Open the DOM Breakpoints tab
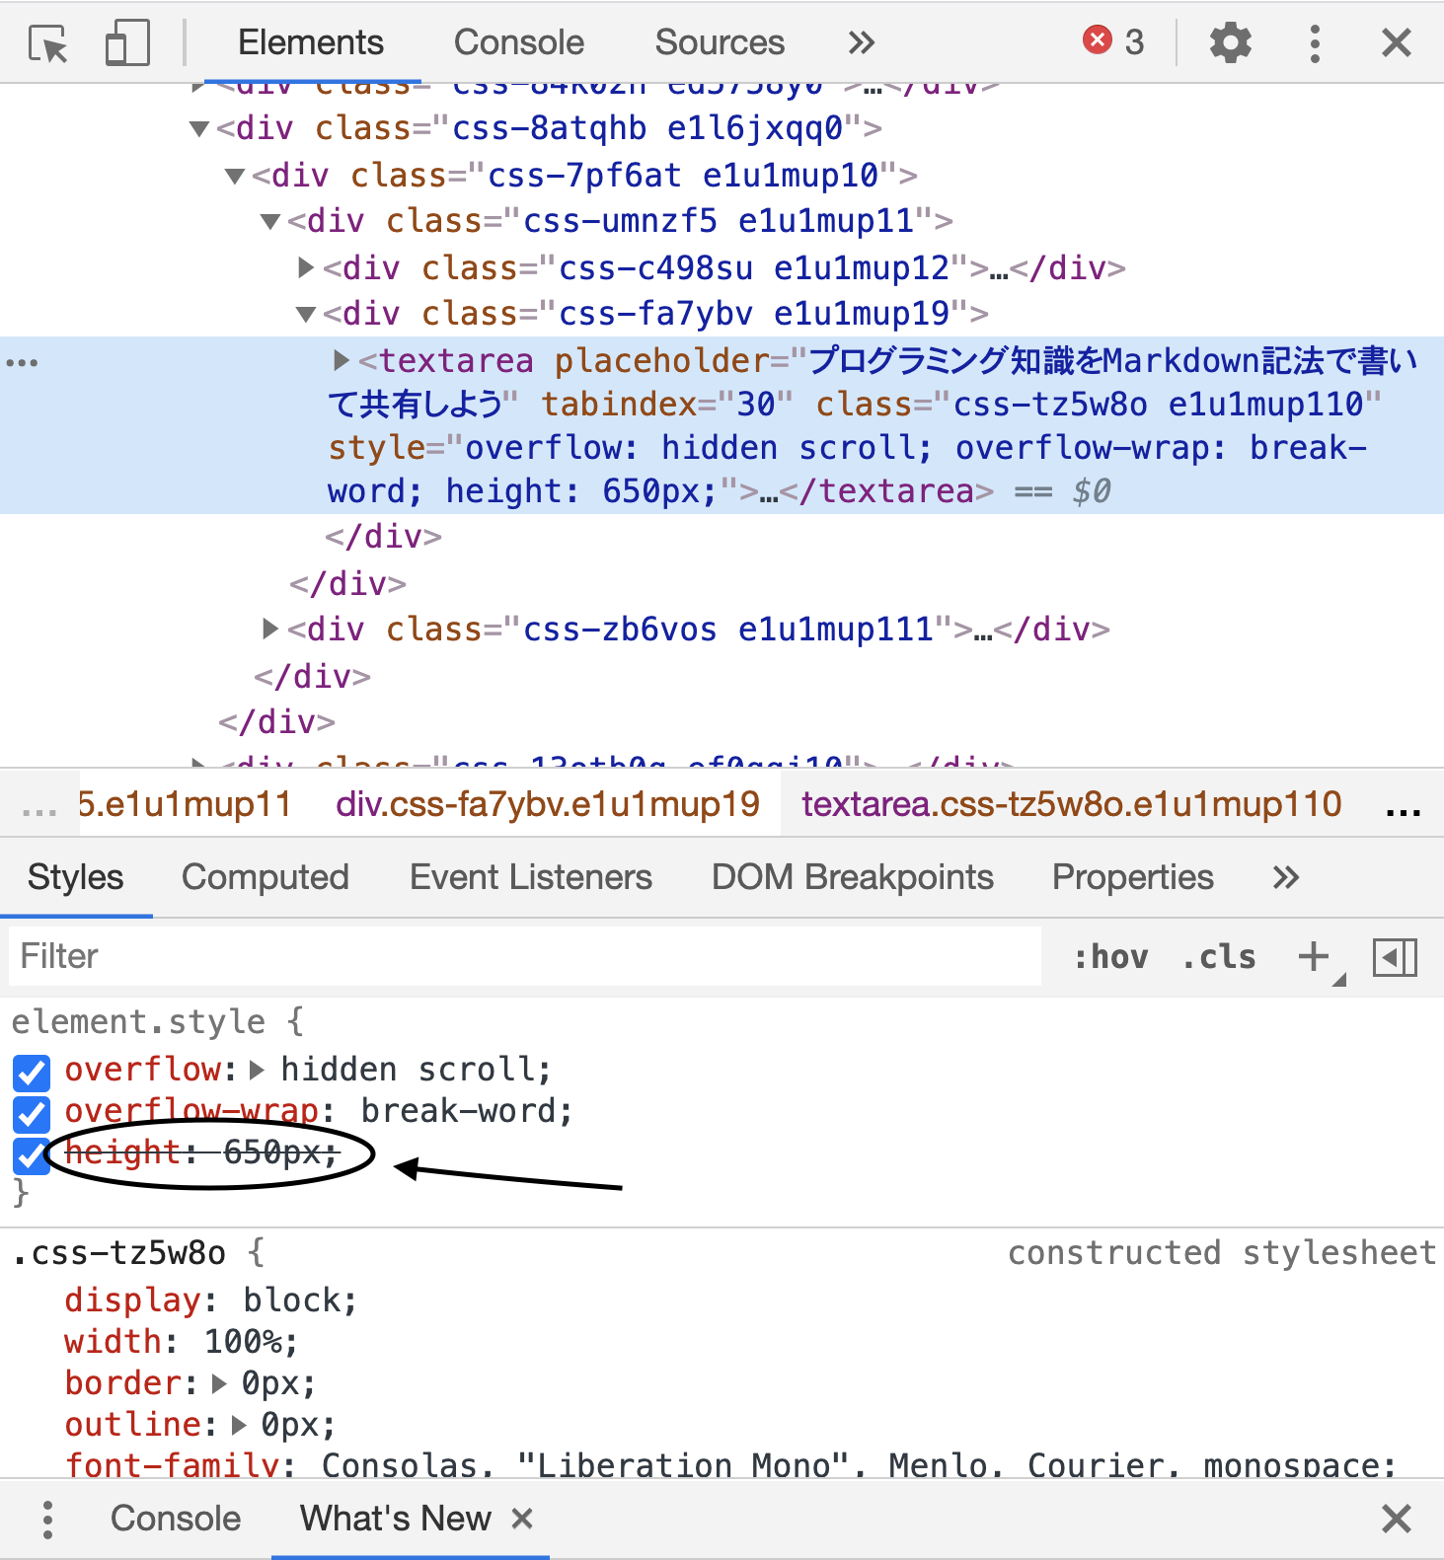This screenshot has width=1444, height=1560. tap(853, 877)
